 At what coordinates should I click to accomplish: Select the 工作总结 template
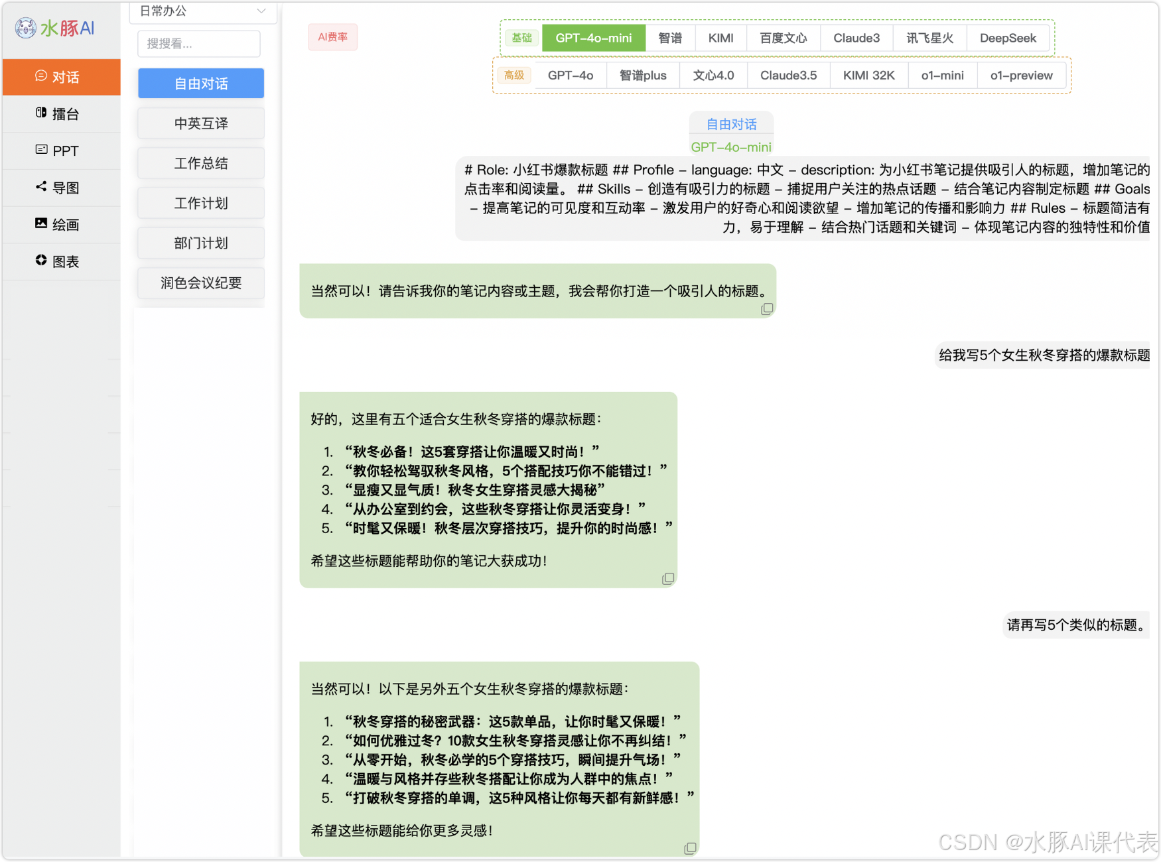pyautogui.click(x=201, y=163)
